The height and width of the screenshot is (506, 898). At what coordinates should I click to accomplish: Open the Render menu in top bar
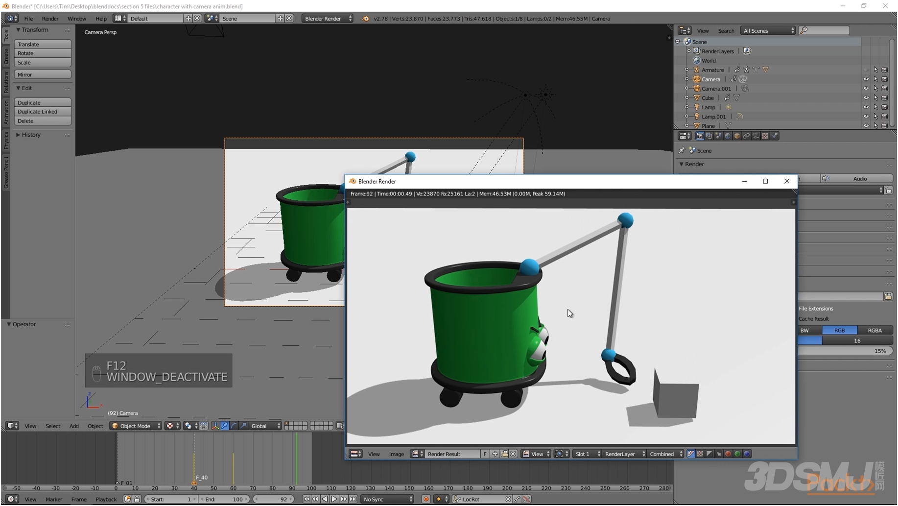click(50, 19)
